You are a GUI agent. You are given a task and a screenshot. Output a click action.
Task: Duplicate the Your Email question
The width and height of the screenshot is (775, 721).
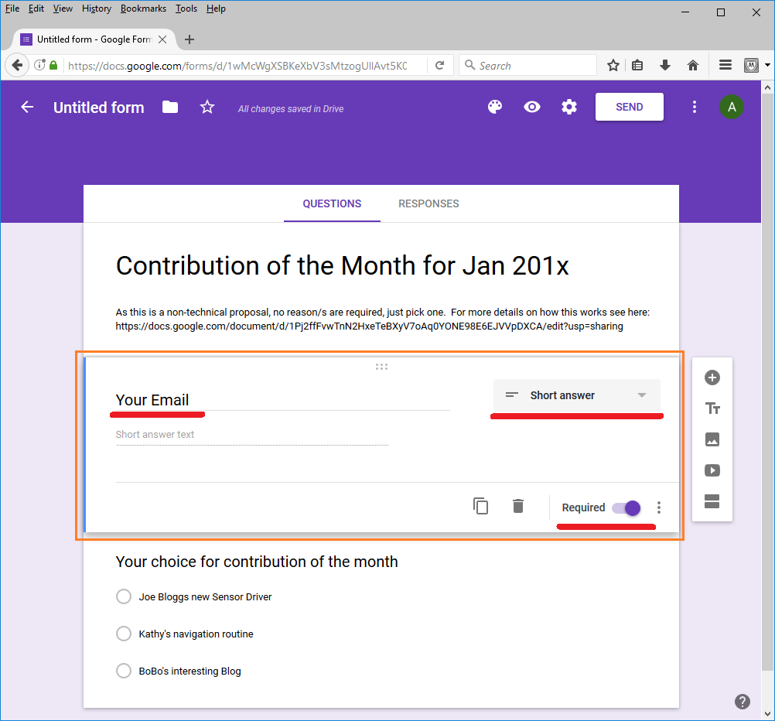[481, 507]
